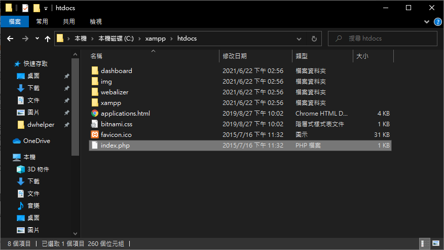Click xampp in the address breadcrumb
Image resolution: width=444 pixels, height=250 pixels.
coord(156,39)
